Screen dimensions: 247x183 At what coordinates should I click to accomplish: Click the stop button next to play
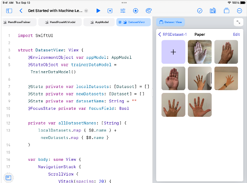(110, 11)
